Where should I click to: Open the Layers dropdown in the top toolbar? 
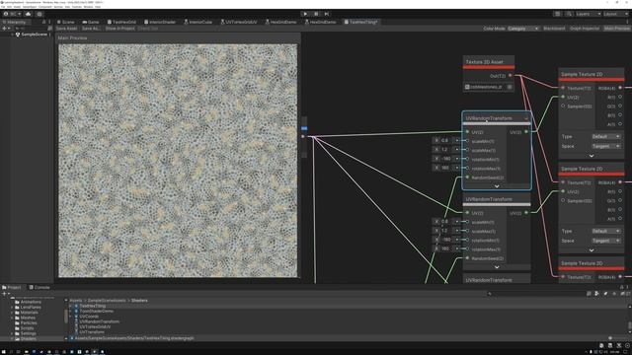[589, 14]
